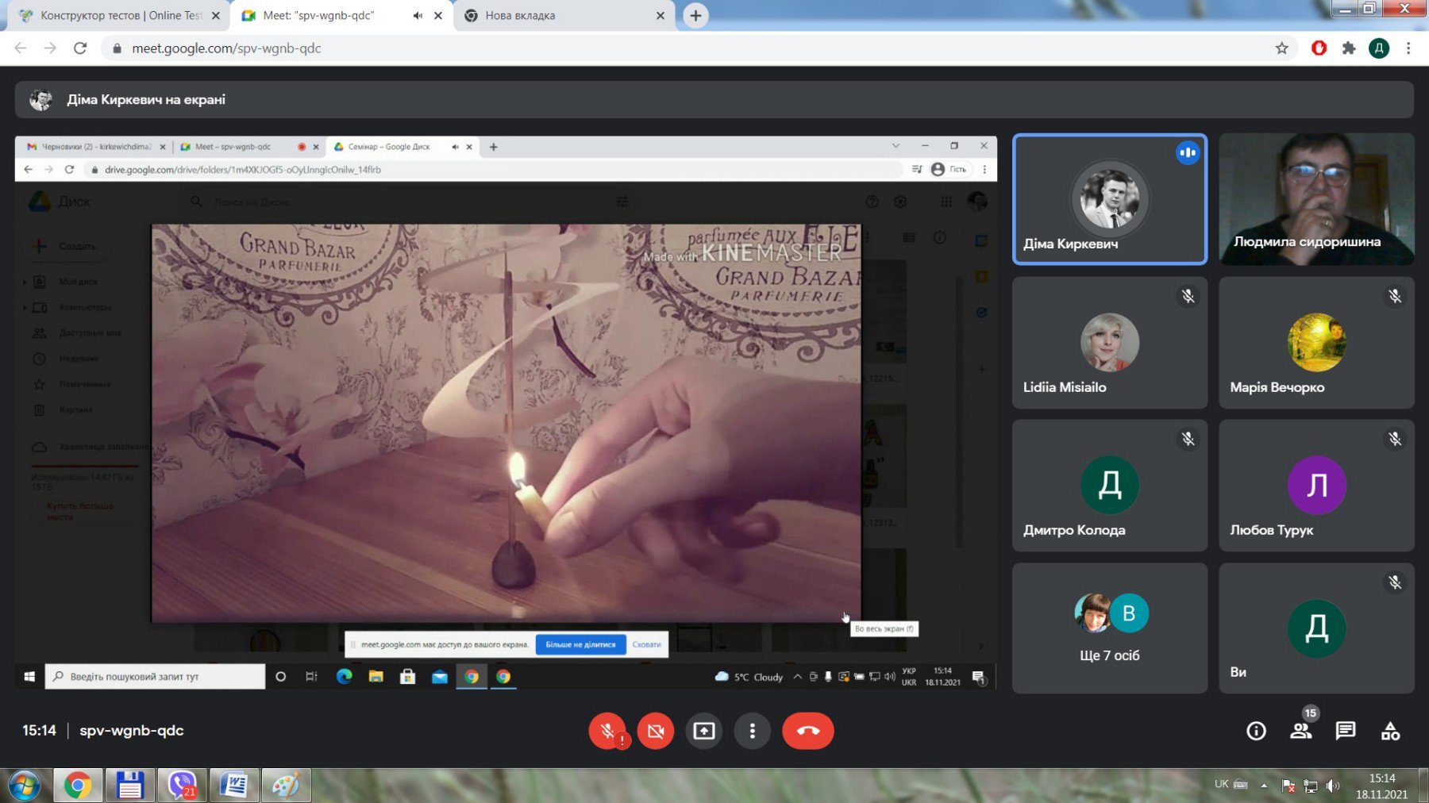Bookmark this page with star icon
This screenshot has height=803, width=1429.
pyautogui.click(x=1281, y=48)
